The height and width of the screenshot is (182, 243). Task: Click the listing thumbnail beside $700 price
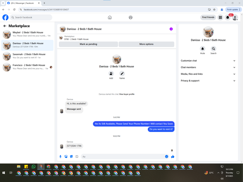61,38
